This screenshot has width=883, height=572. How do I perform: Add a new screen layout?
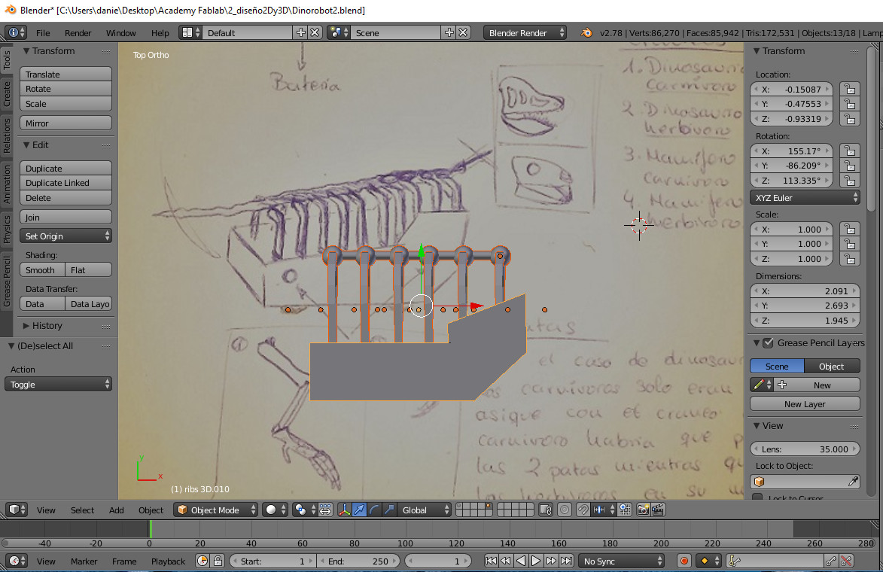click(300, 32)
